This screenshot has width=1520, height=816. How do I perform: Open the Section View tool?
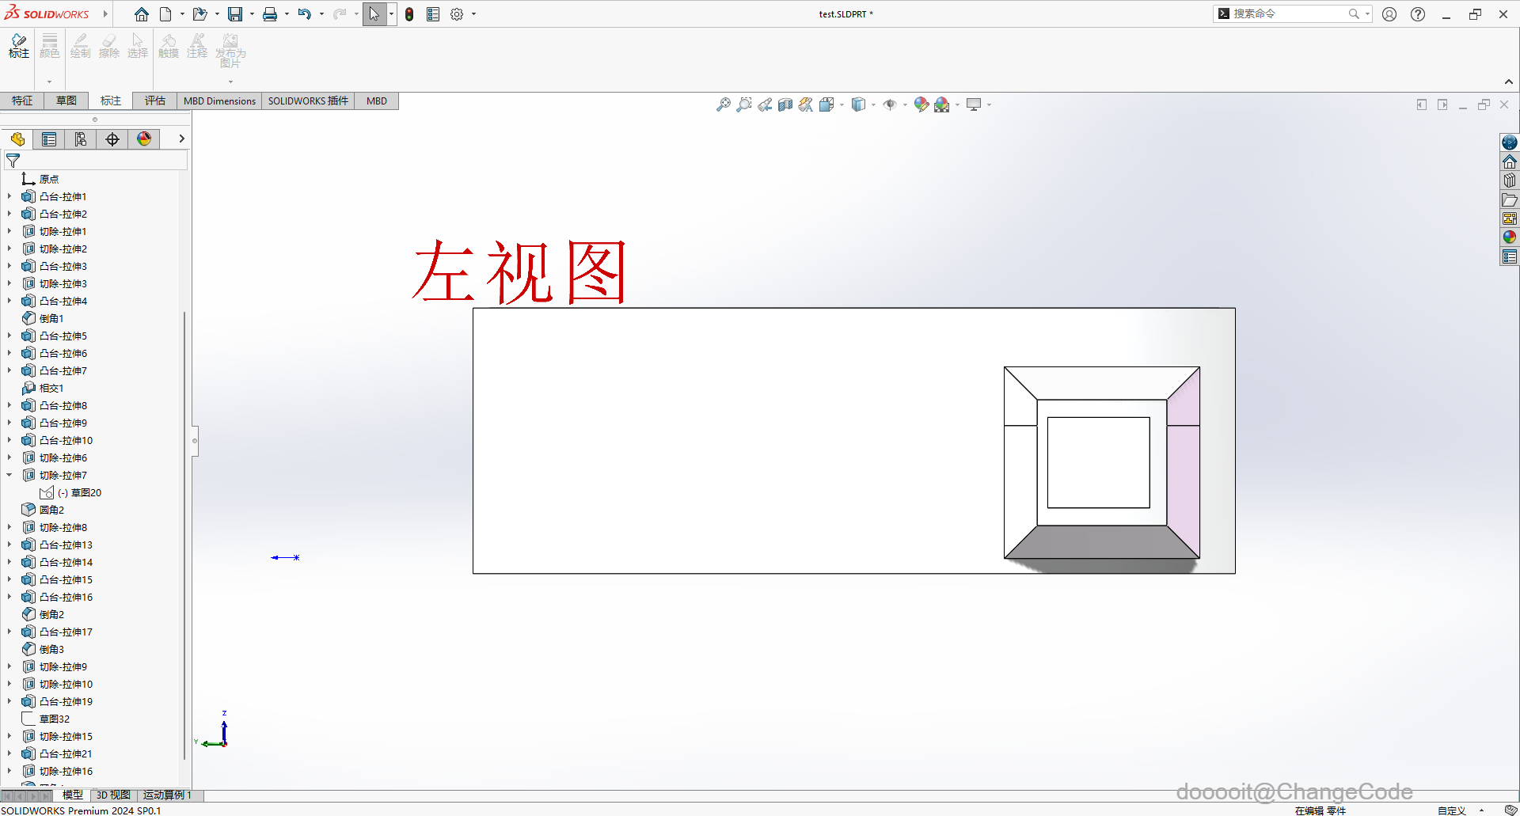click(x=785, y=104)
